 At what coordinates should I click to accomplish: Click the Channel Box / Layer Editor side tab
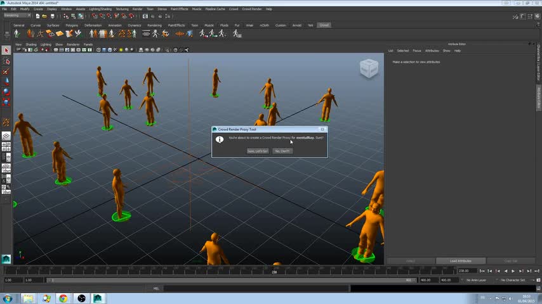539,58
